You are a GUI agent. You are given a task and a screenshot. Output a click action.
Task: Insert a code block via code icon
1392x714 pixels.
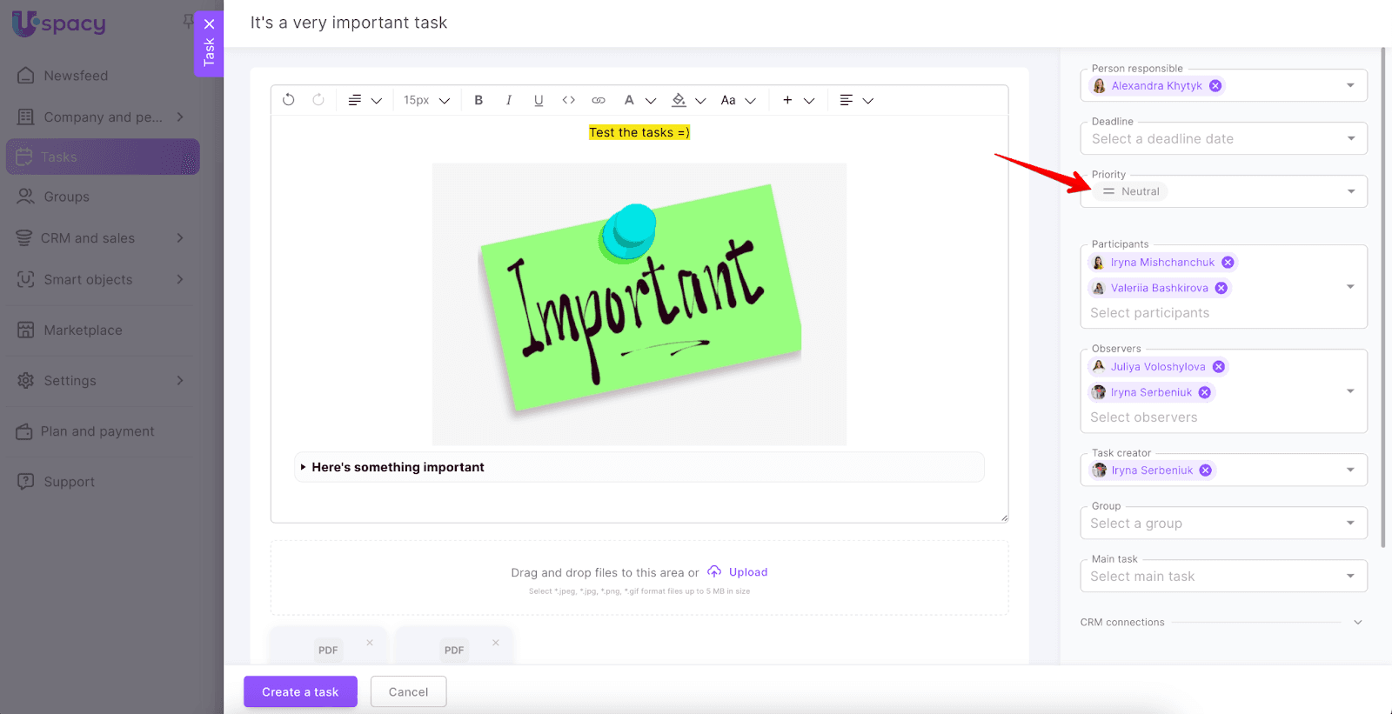tap(568, 100)
